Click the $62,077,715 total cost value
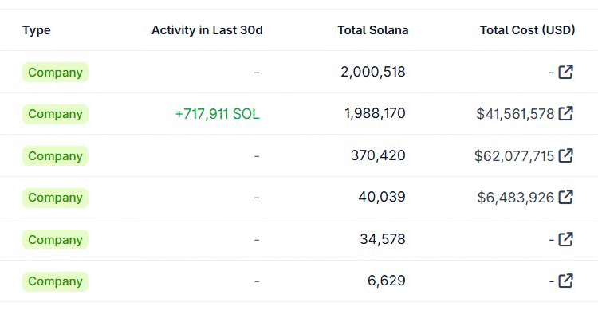The width and height of the screenshot is (598, 326). tap(513, 156)
